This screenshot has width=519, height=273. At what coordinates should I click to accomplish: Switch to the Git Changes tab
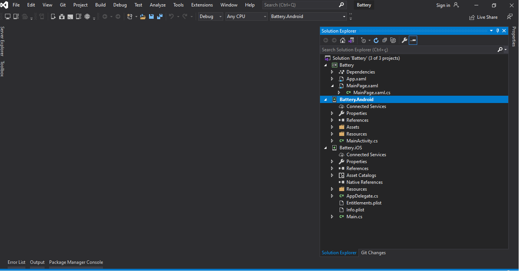373,252
